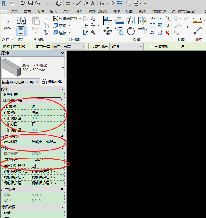Click the Print icon
Image resolution: width=206 pixels, height=218 pixels.
(x=59, y=3)
